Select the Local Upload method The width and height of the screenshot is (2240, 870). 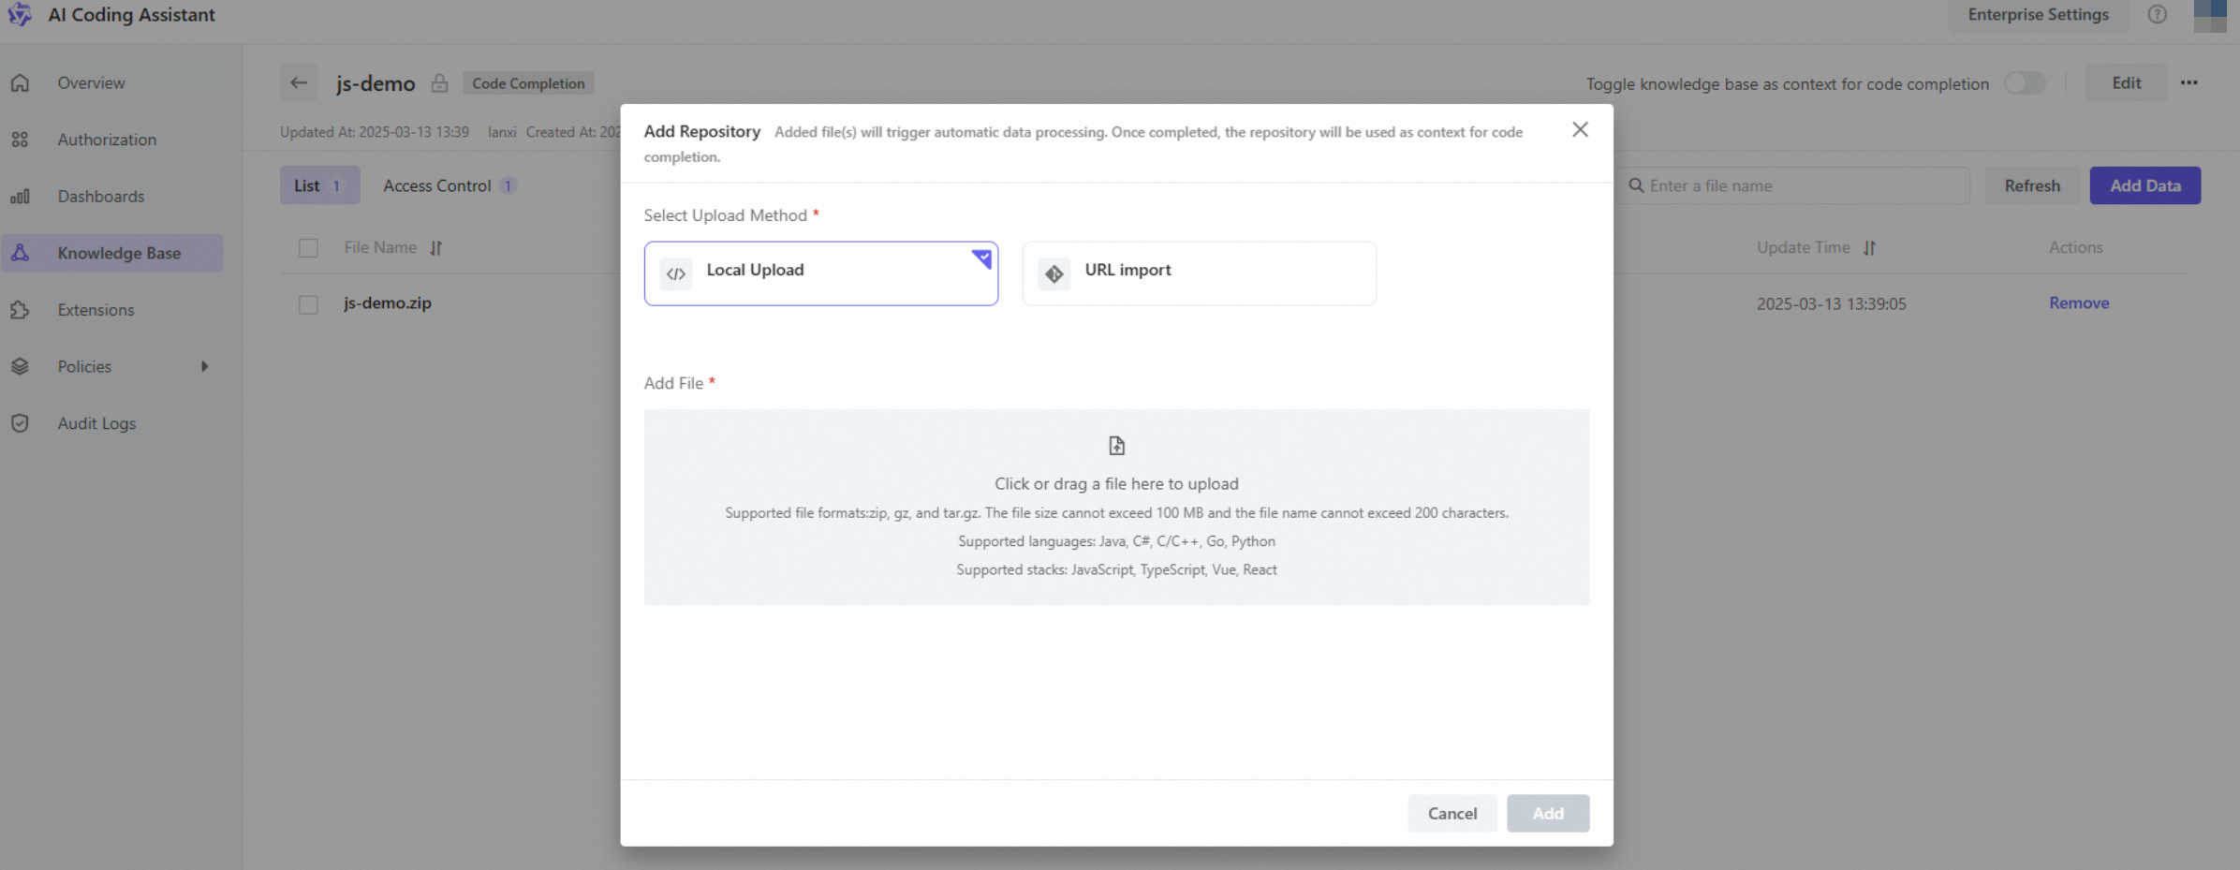821,273
